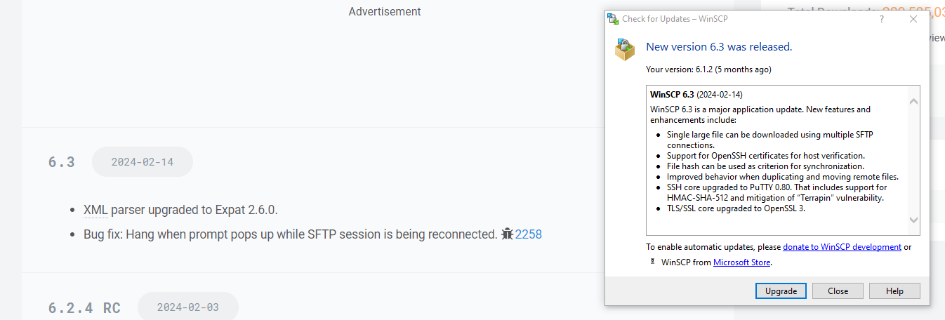This screenshot has height=320, width=945.
Task: Click small icon before WinSCP from Microsoft Store
Action: click(653, 262)
